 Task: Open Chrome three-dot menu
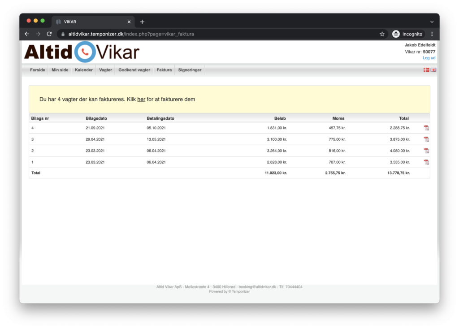(432, 34)
